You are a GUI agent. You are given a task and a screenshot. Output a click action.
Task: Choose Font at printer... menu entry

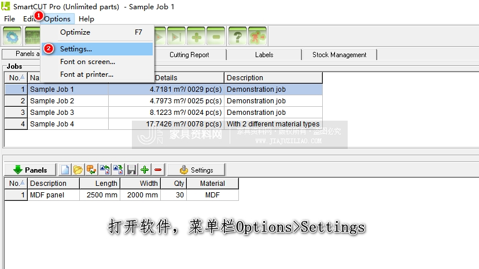pos(97,74)
